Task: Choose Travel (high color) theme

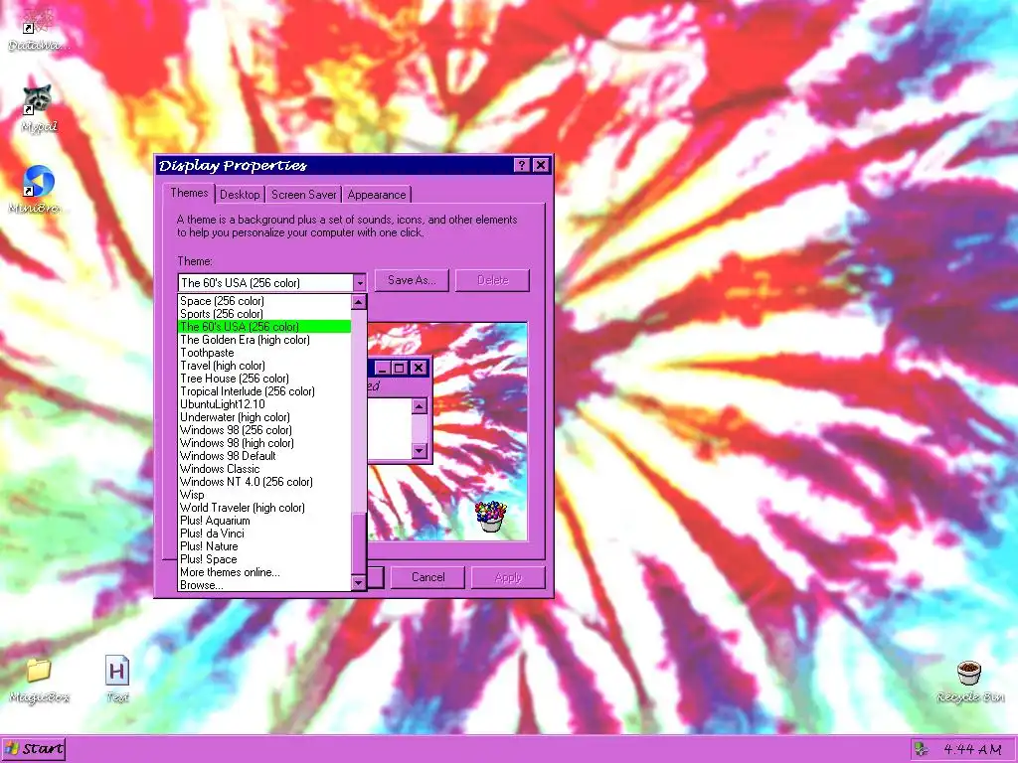Action: (x=264, y=366)
